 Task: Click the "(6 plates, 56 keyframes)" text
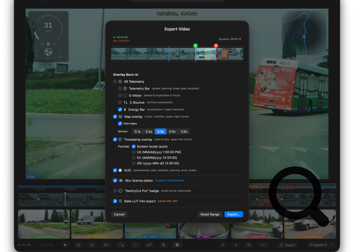point(170,181)
